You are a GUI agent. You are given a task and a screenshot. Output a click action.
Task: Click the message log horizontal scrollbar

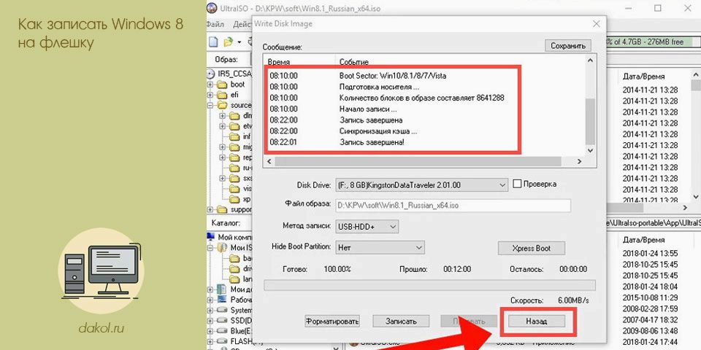[x=425, y=161]
